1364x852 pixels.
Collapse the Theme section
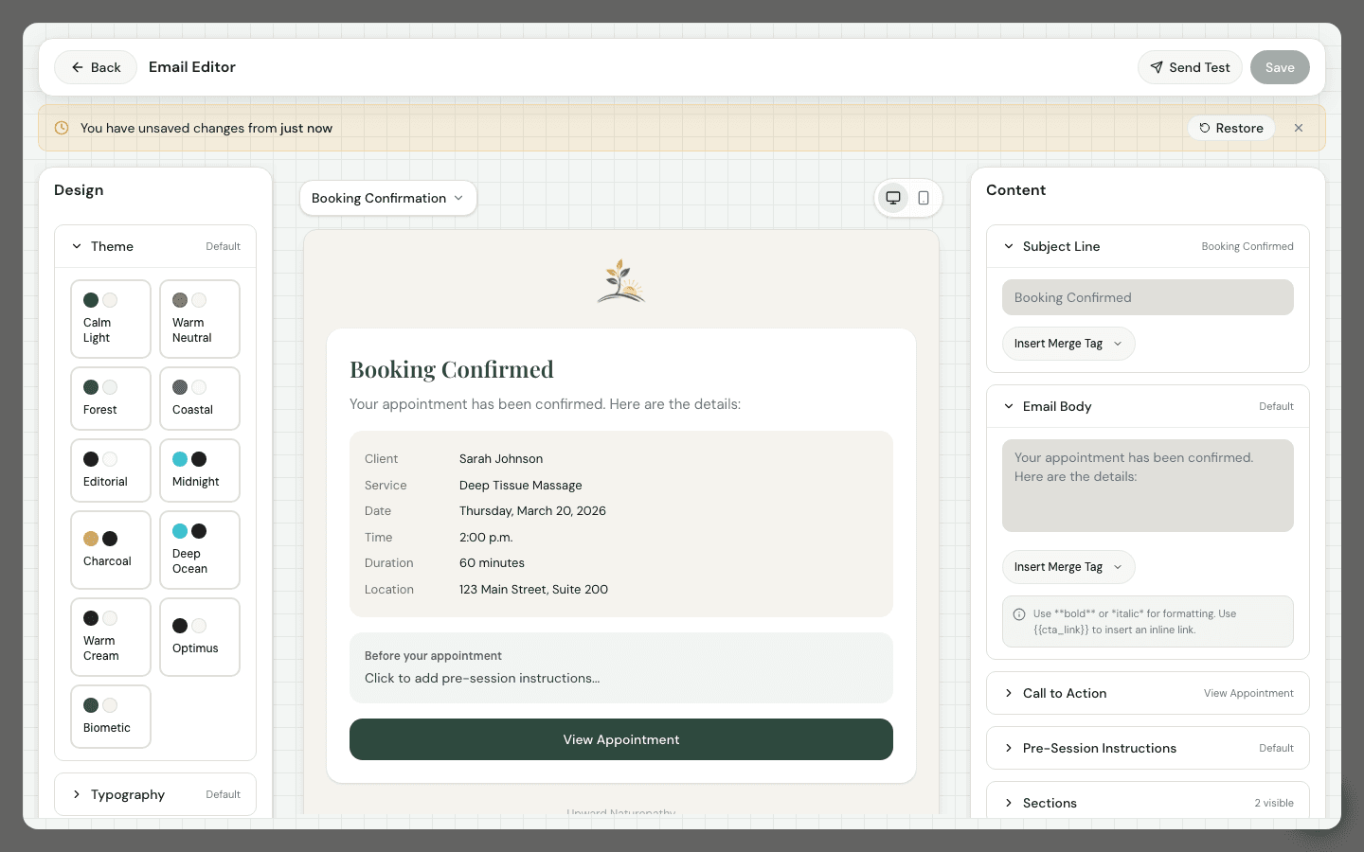(77, 246)
